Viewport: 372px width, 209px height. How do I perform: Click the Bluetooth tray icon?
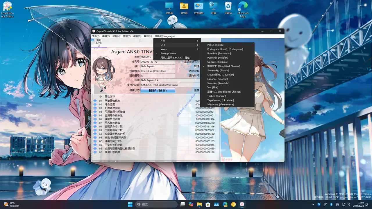[x=331, y=204]
